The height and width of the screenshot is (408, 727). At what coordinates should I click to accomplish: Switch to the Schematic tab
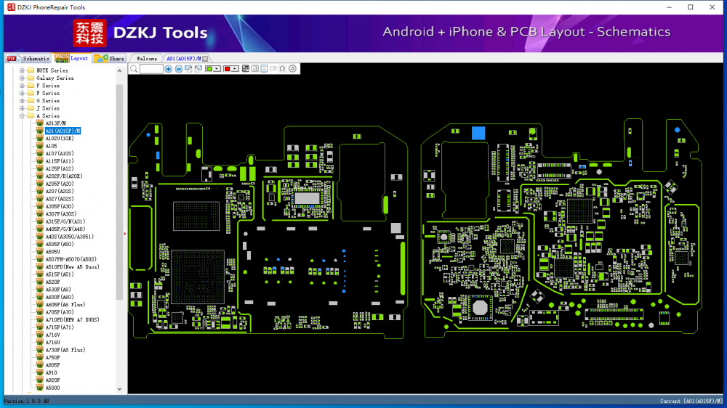(28, 58)
